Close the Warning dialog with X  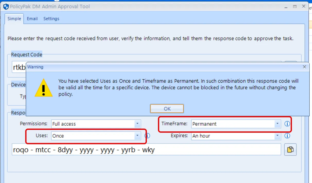click(305, 67)
